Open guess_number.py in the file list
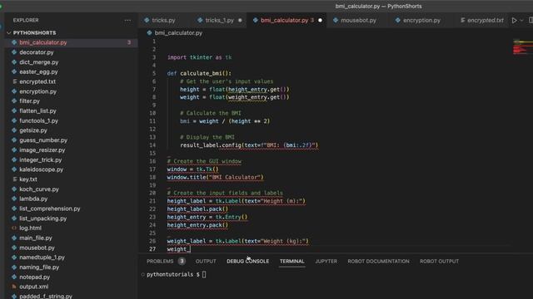The width and height of the screenshot is (533, 299). (x=43, y=140)
